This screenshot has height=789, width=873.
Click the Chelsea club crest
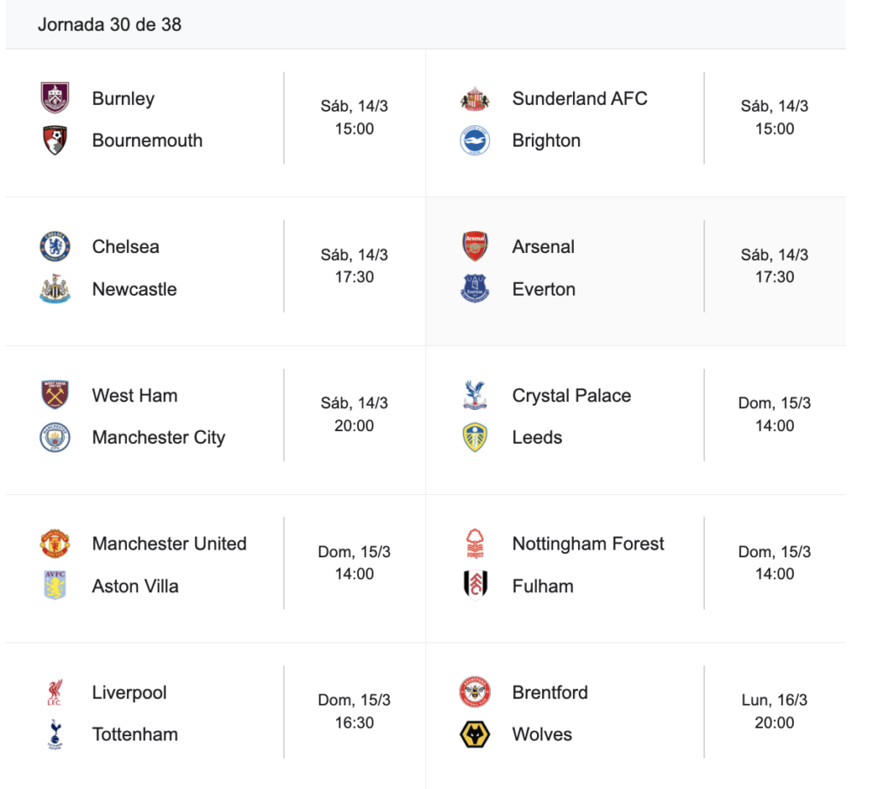click(x=55, y=247)
